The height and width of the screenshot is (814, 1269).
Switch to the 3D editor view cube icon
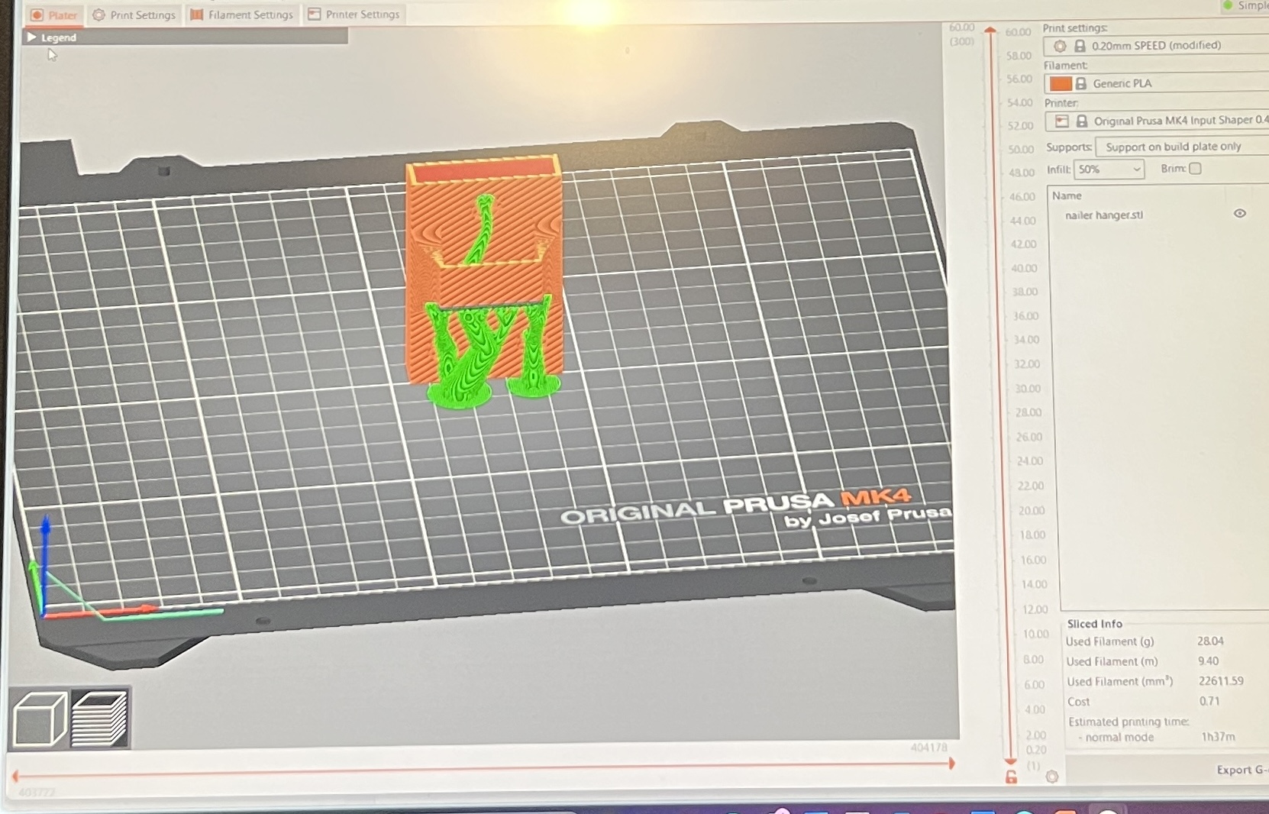pyautogui.click(x=42, y=718)
